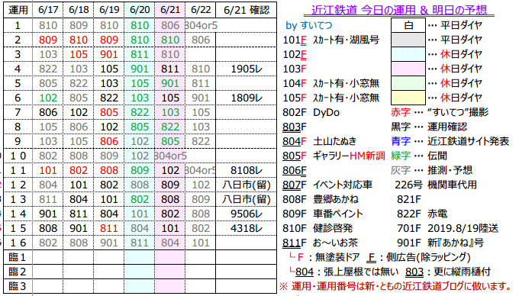Select 809 in 運用 12, 6/21 column
This screenshot has width=519, height=296.
(x=169, y=185)
